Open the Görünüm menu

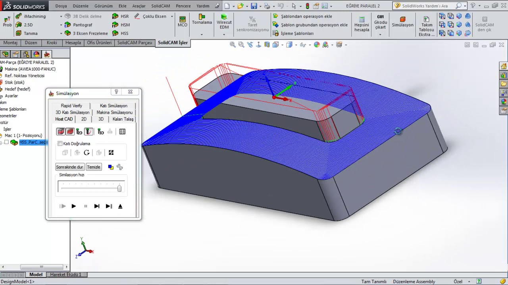point(104,6)
